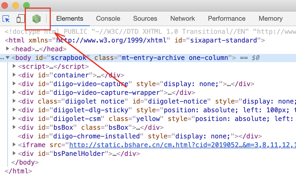Expand the head element
The image size is (296, 188).
8,49
